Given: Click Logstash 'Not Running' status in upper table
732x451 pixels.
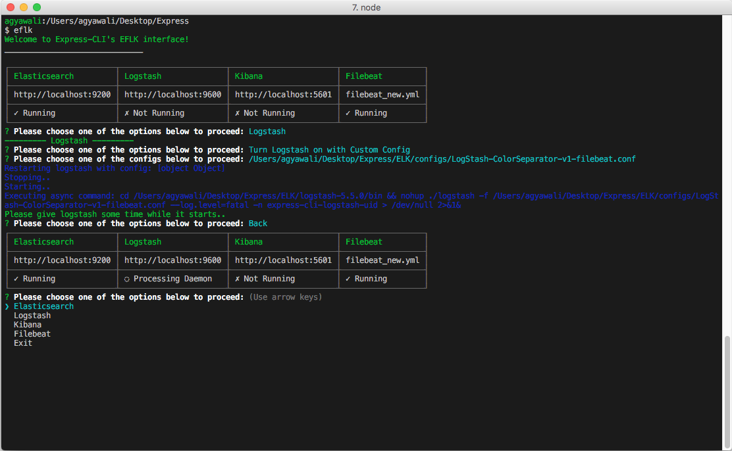Looking at the screenshot, I should pos(154,113).
